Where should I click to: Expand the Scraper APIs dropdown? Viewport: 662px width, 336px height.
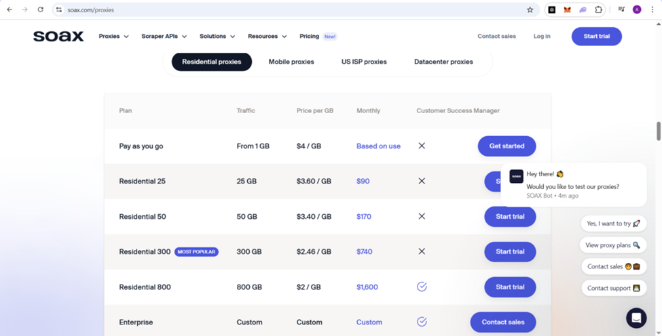(164, 37)
